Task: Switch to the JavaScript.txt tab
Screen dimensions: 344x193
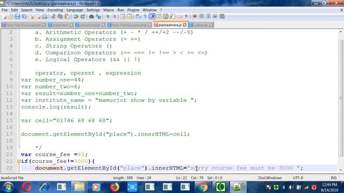Action: coord(90,25)
